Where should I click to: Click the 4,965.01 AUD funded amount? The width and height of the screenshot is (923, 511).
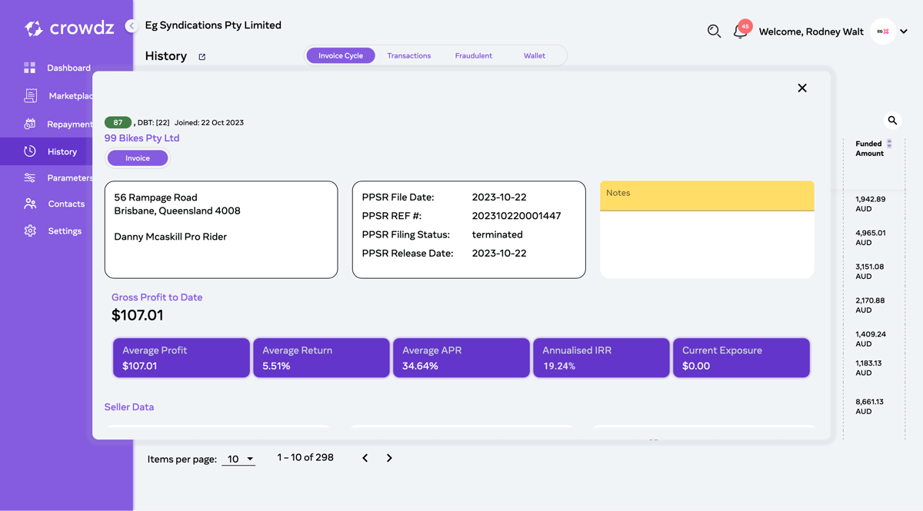point(870,237)
